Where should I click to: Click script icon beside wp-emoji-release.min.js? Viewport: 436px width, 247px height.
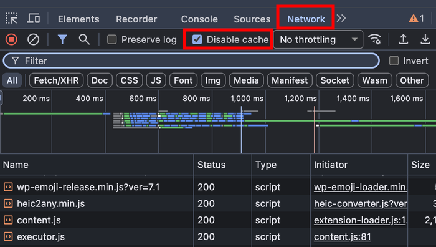coord(8,187)
